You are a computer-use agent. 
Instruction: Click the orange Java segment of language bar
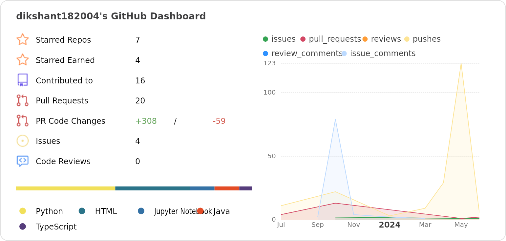[x=227, y=188]
